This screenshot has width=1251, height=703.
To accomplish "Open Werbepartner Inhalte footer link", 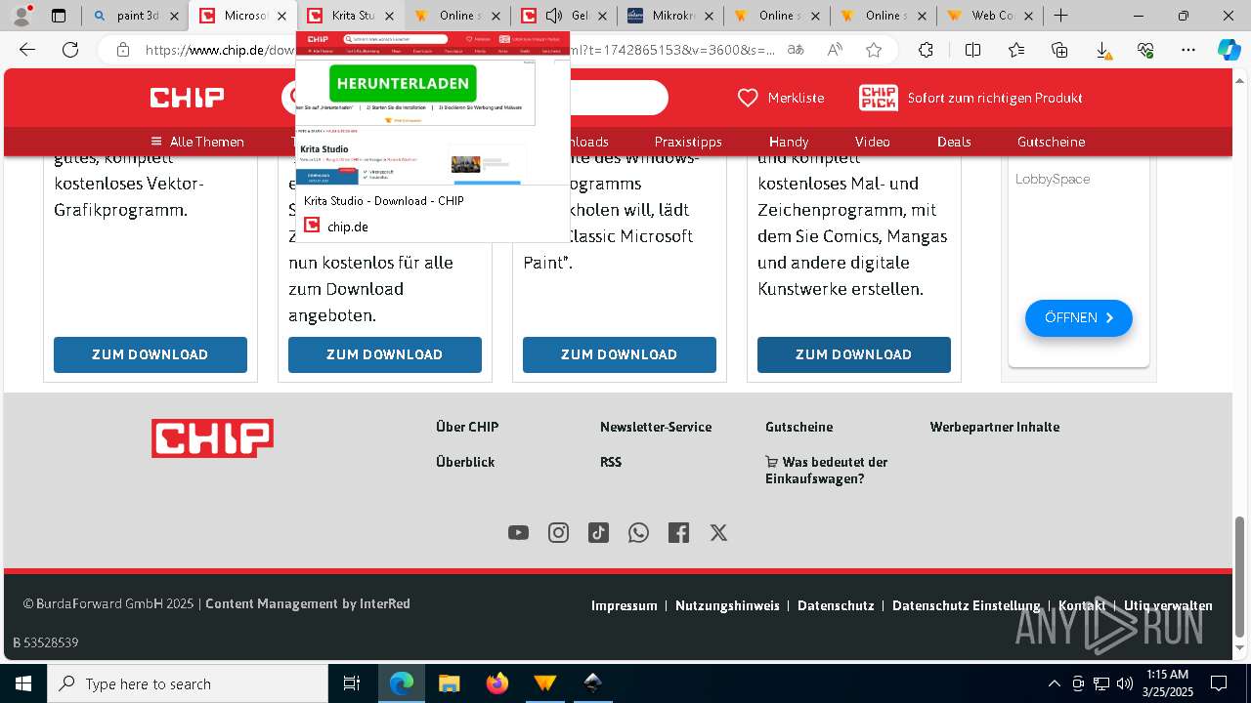I will (995, 427).
